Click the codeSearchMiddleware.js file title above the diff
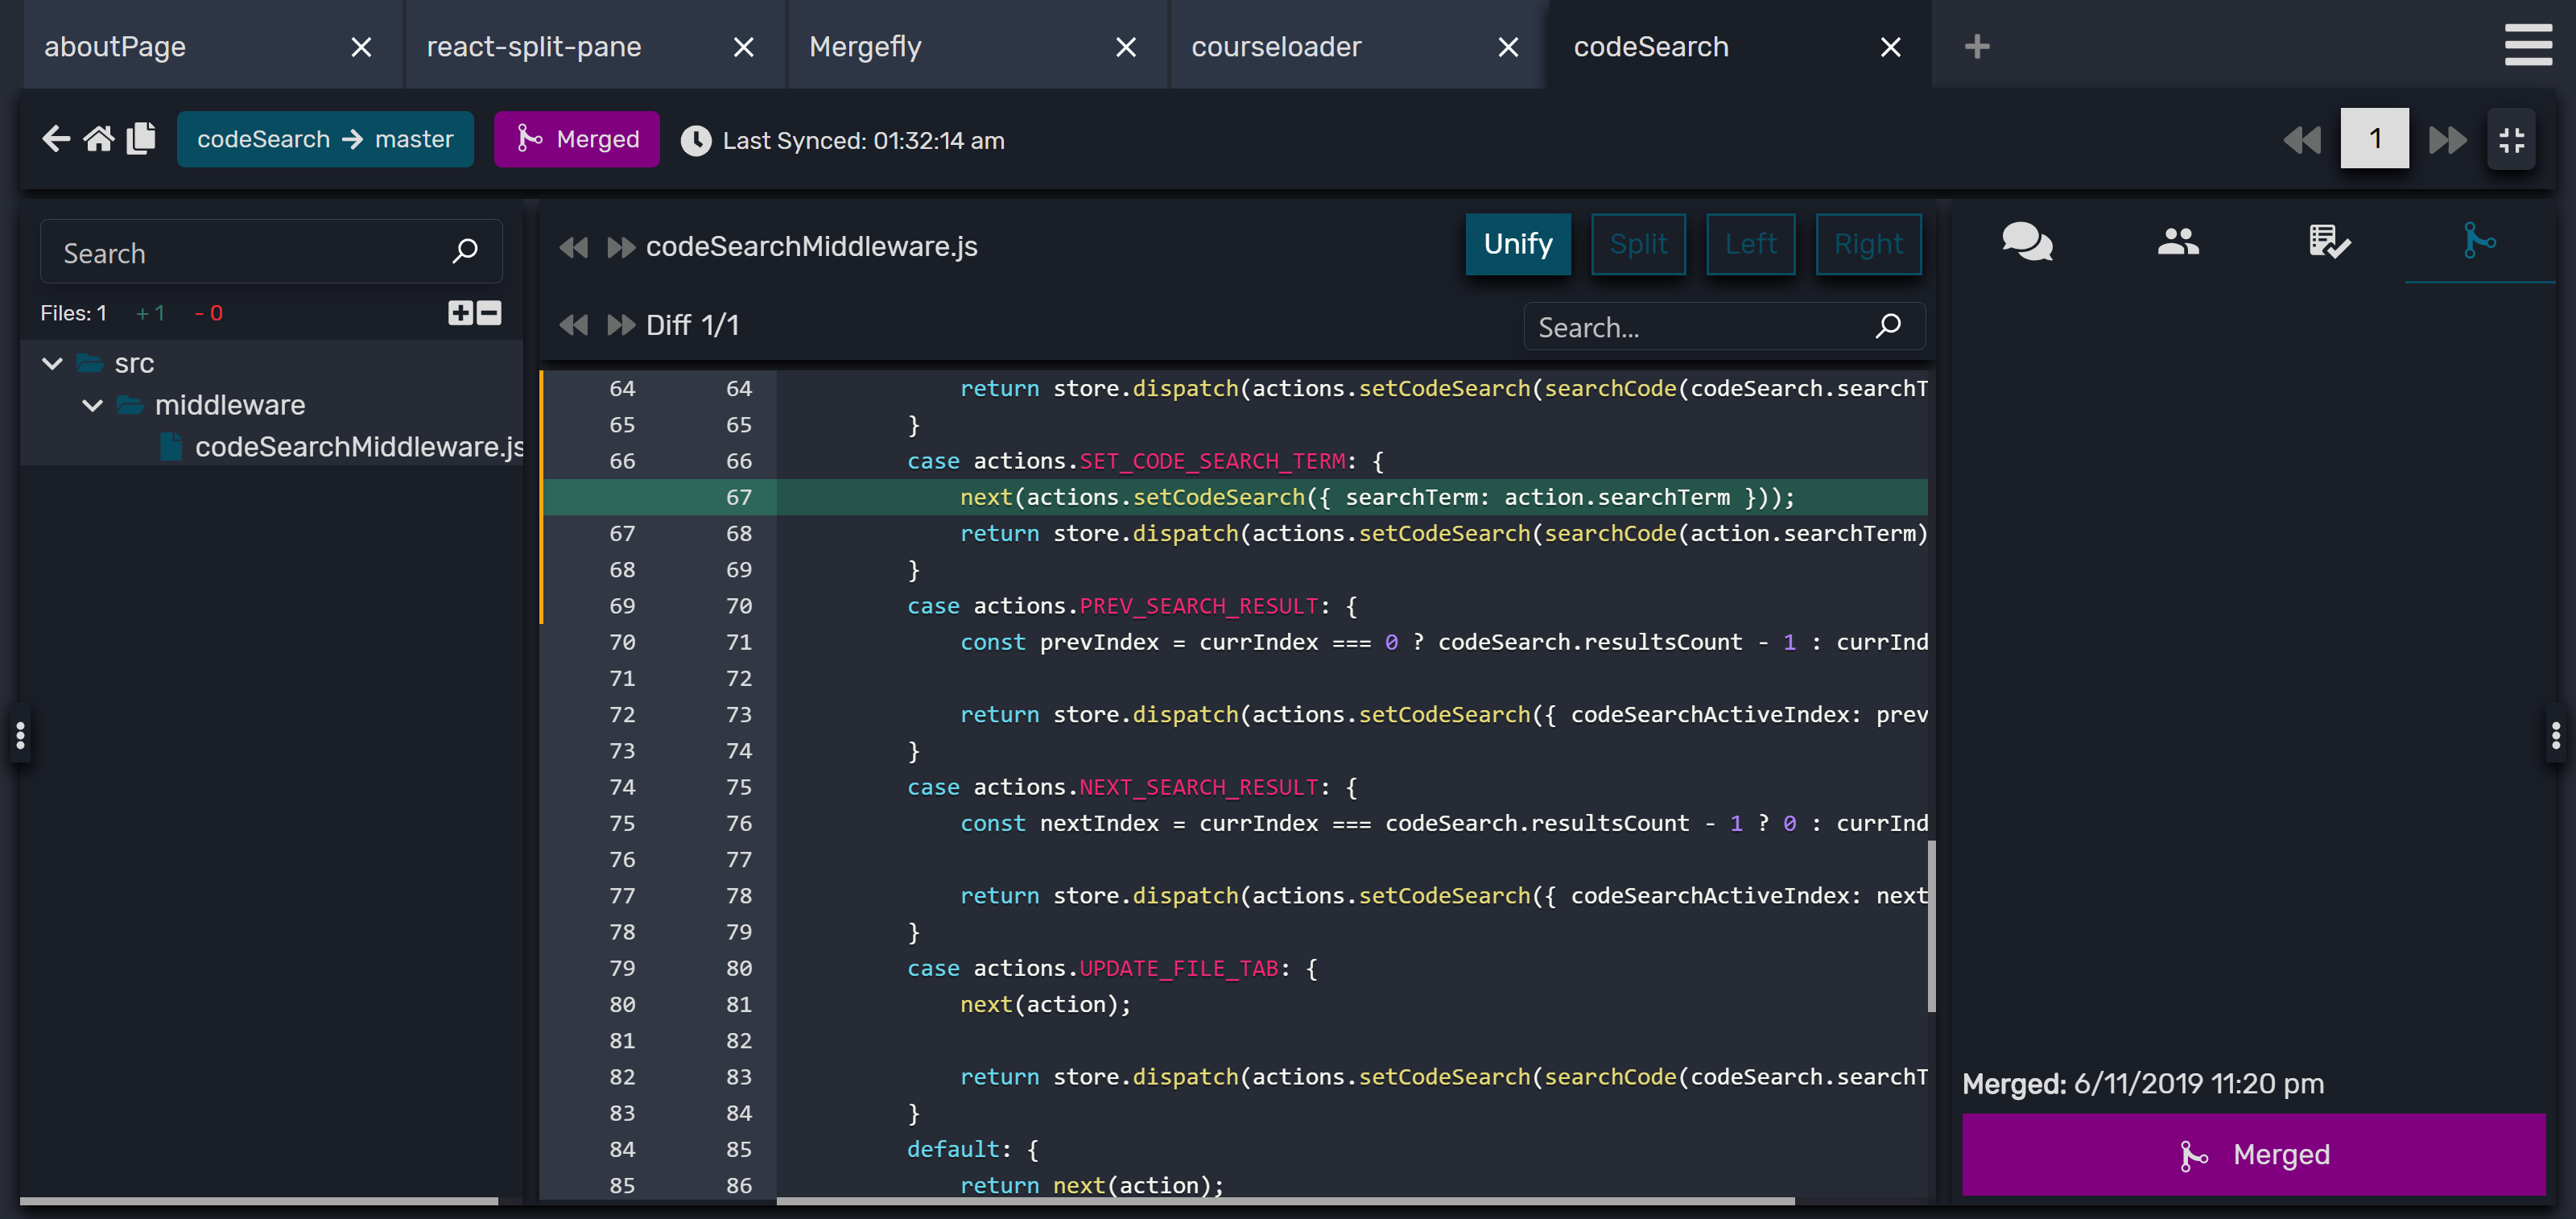 (811, 246)
